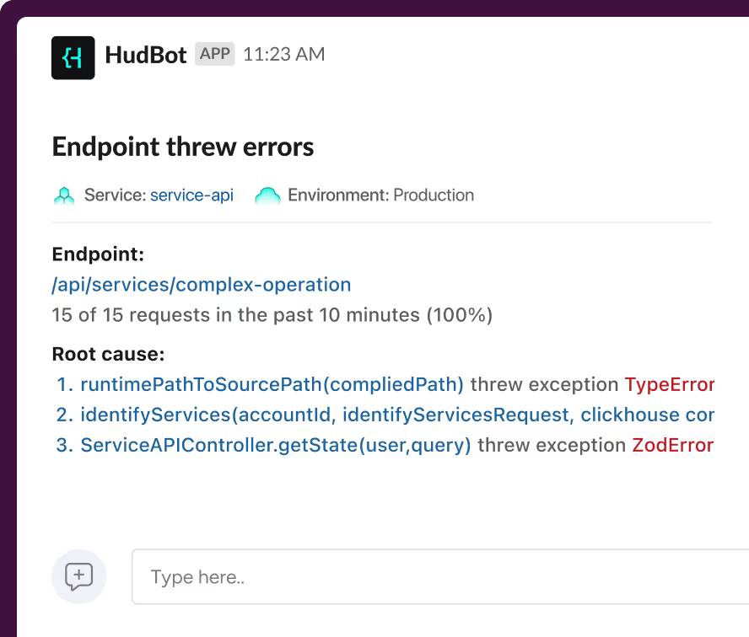749x637 pixels.
Task: Click the runtimePathToSourcePath root cause link
Action: 271,384
